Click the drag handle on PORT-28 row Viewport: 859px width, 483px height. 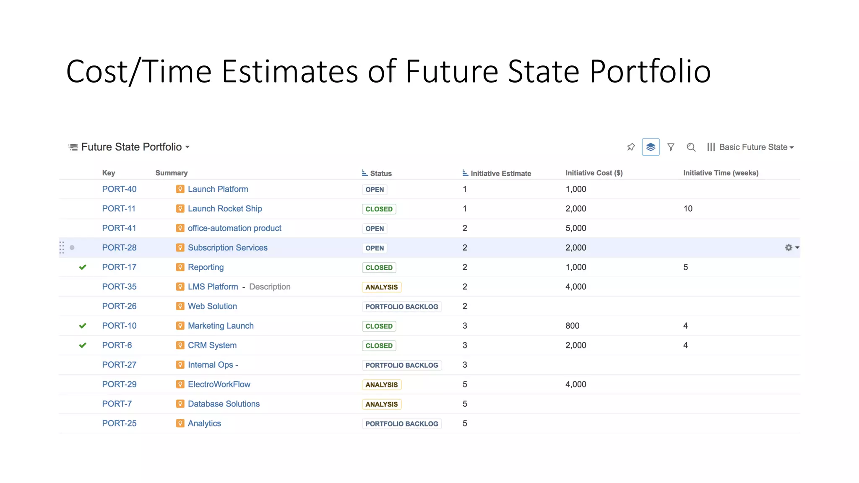click(x=62, y=248)
